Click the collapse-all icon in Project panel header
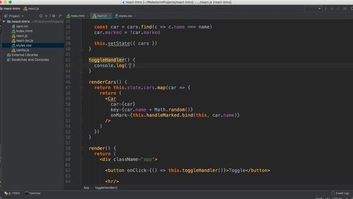The width and height of the screenshot is (353, 199). pos(46,16)
